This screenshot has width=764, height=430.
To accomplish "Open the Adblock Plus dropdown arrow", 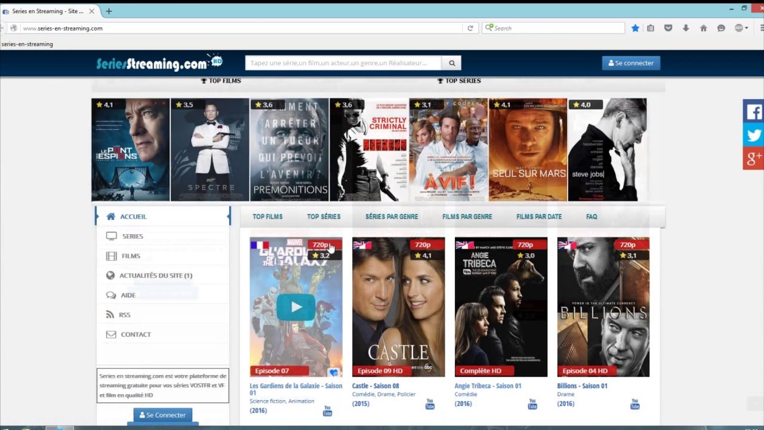I will (746, 28).
